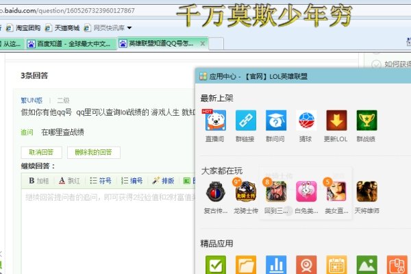Insert 符号 bullet list

tap(101, 181)
